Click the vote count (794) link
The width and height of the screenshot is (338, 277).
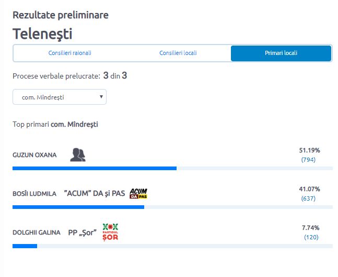pos(308,160)
